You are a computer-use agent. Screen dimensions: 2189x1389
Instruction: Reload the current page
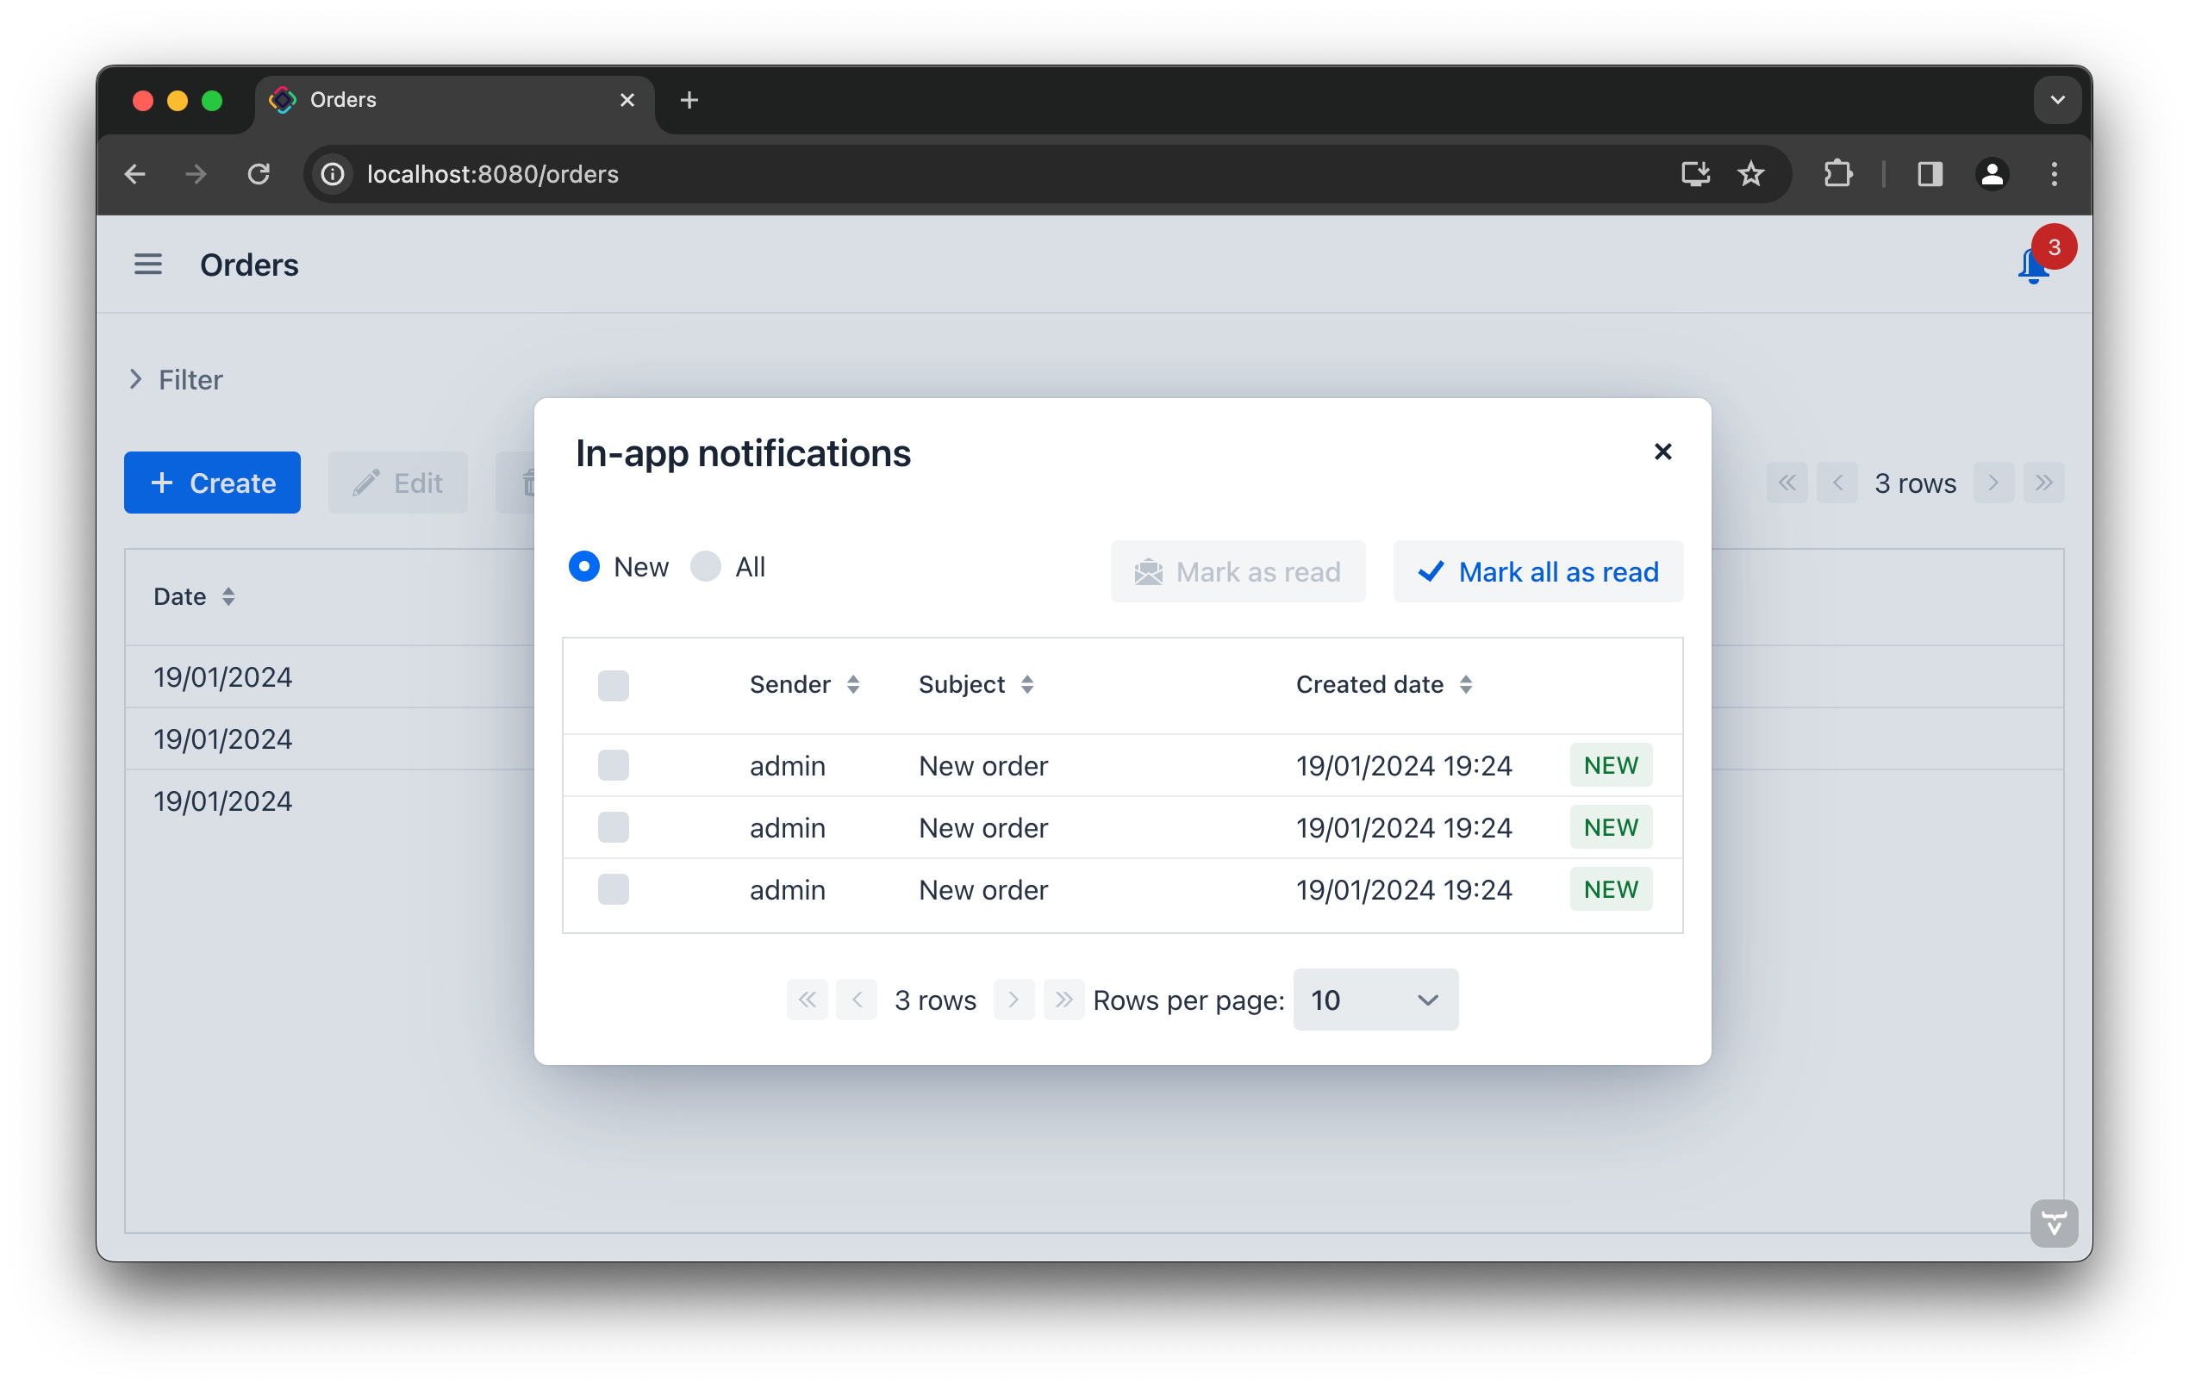coord(259,174)
